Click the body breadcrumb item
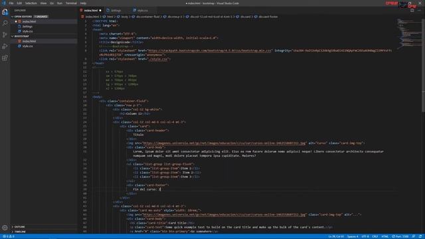The width and height of the screenshot is (425, 239). coord(124,17)
